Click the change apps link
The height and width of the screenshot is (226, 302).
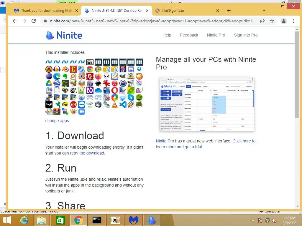[57, 121]
